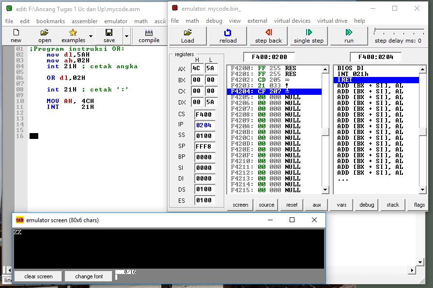Click the stack button
Viewport: 433px width, 288px height.
(393, 205)
